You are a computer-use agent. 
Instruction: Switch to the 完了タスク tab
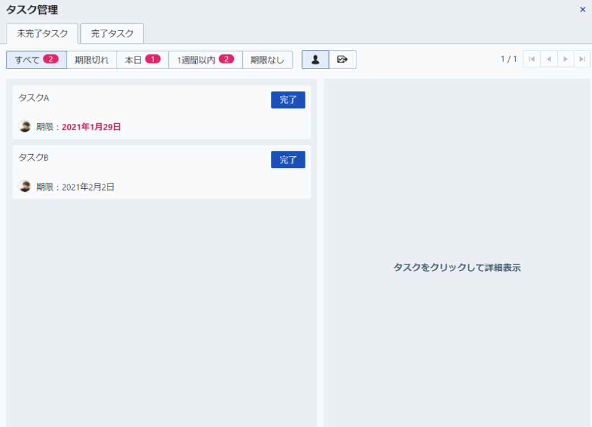pyautogui.click(x=112, y=33)
